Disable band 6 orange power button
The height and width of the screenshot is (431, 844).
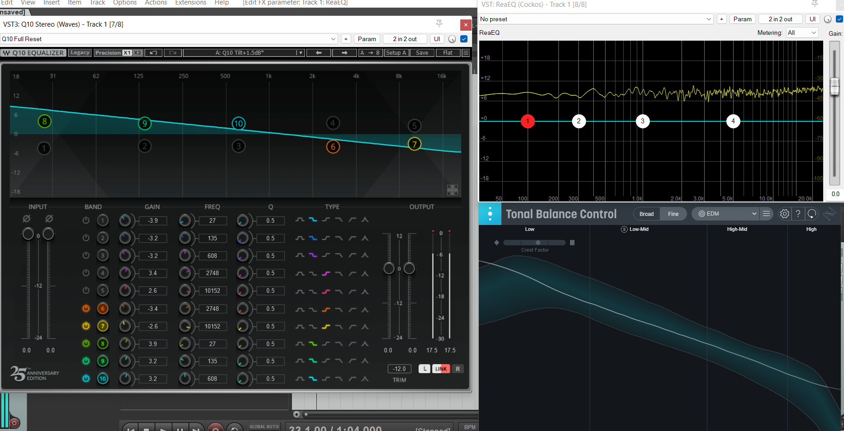[86, 308]
